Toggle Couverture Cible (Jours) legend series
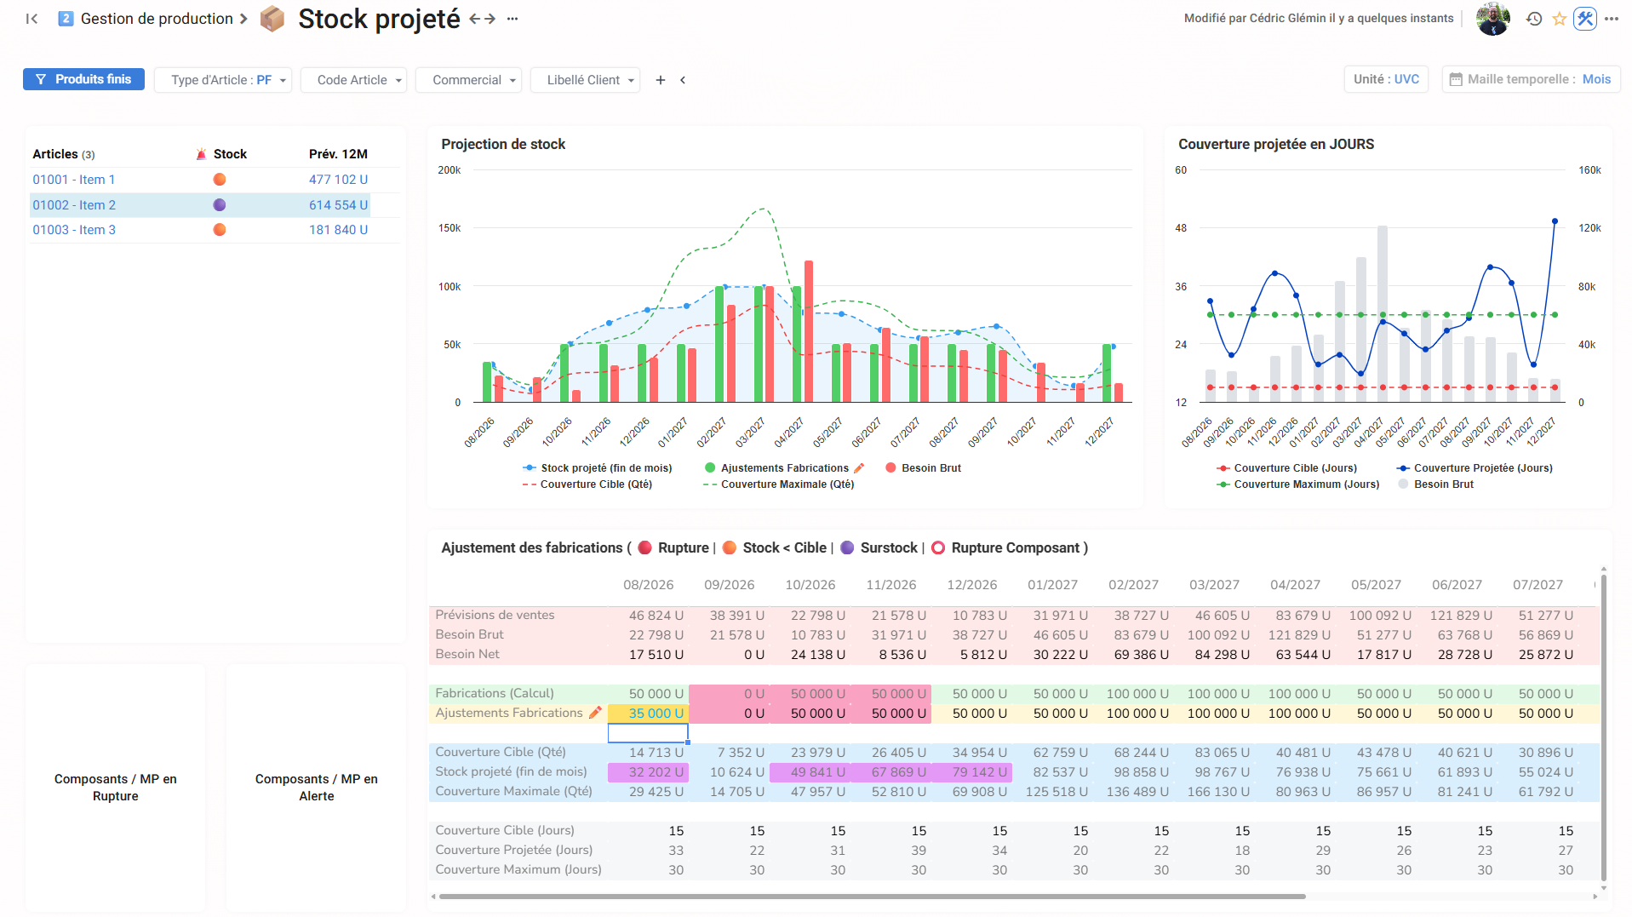The width and height of the screenshot is (1632, 917). point(1286,468)
